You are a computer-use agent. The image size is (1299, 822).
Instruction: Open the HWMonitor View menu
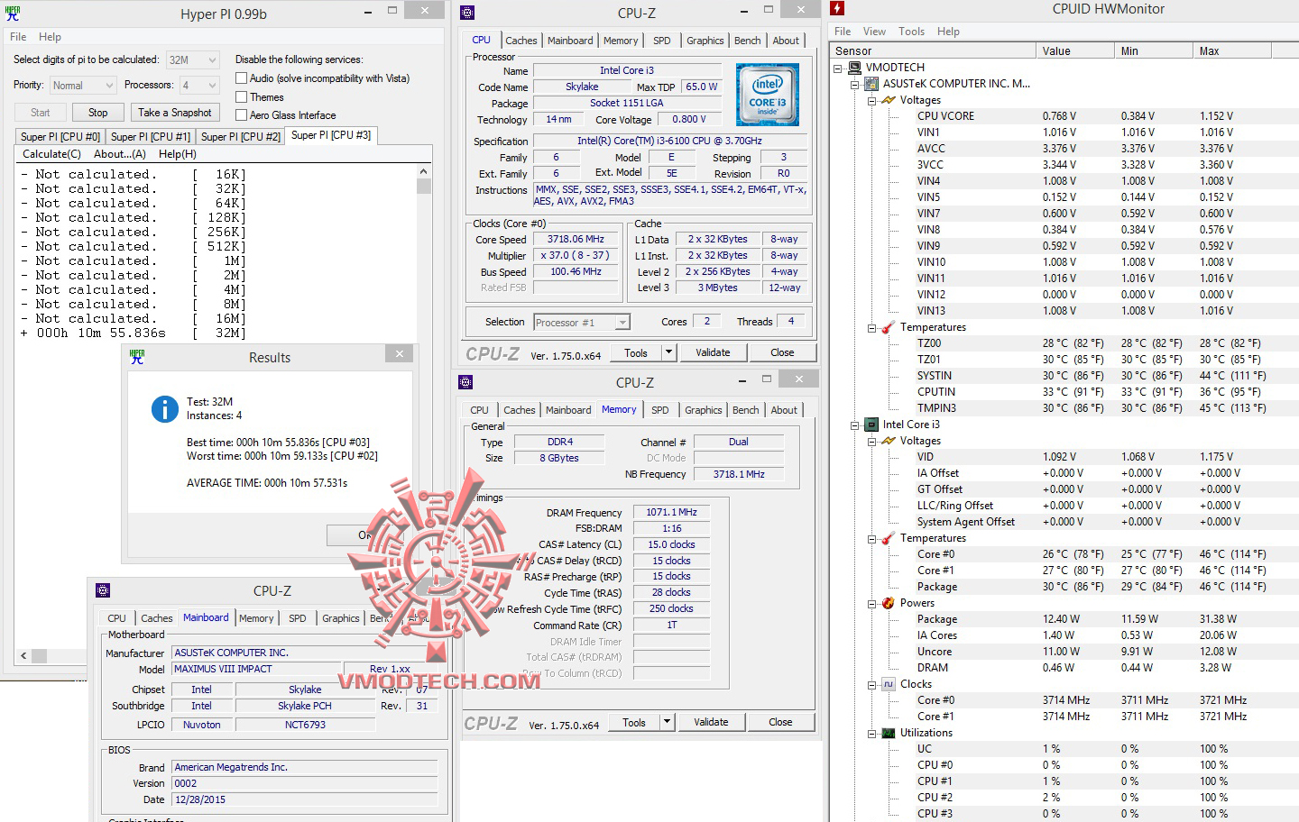(x=874, y=32)
